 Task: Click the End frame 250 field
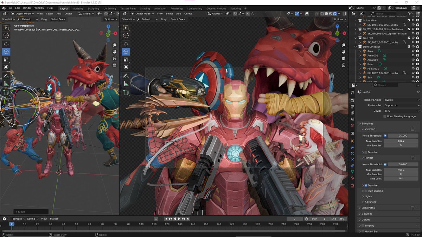click(x=338, y=219)
